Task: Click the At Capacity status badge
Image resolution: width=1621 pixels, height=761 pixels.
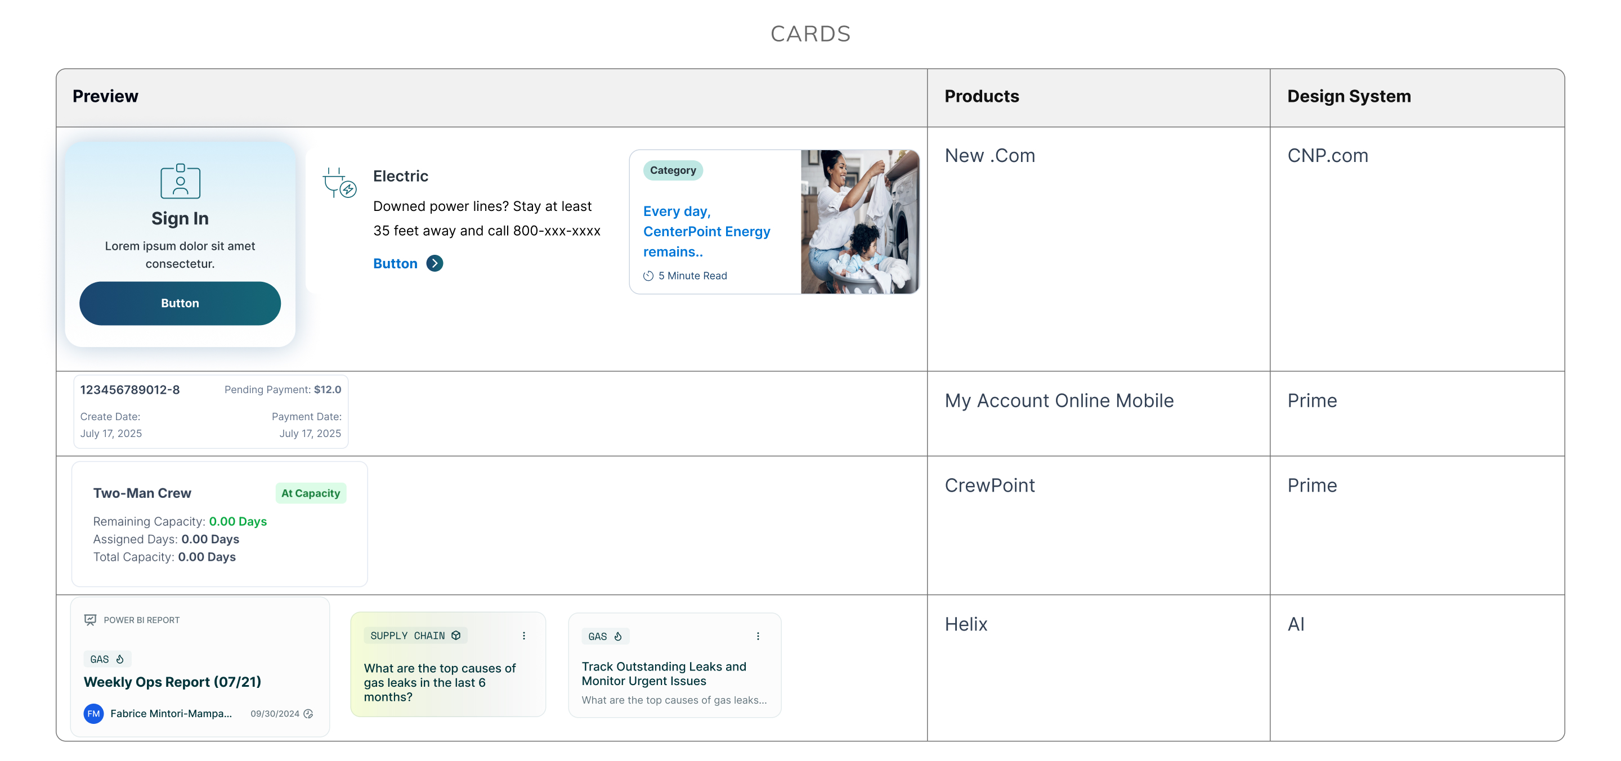Action: [x=311, y=493]
